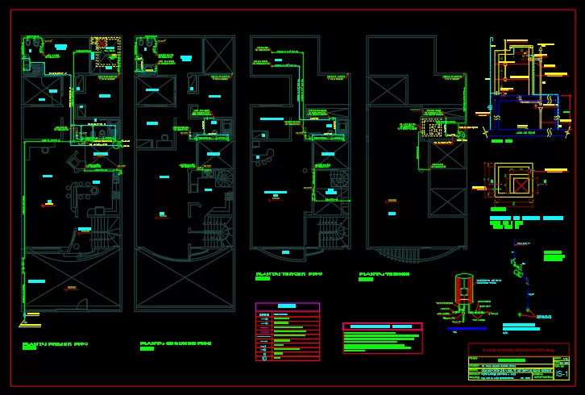Screen dimensions: 585x395
Task: Click the red heading text of the title block
Action: (519, 350)
